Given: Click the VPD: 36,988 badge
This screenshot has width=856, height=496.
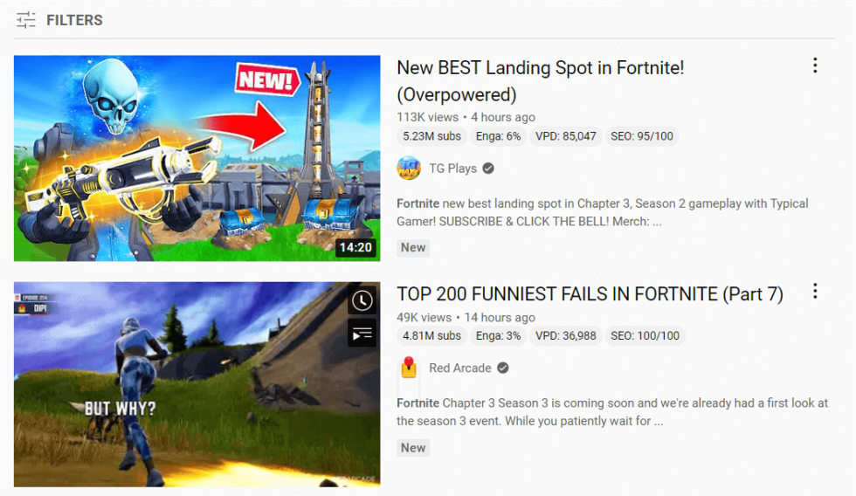Looking at the screenshot, I should click(565, 335).
